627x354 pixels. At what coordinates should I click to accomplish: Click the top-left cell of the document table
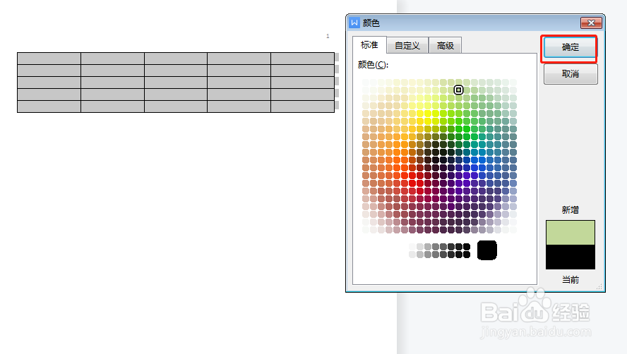[49, 59]
